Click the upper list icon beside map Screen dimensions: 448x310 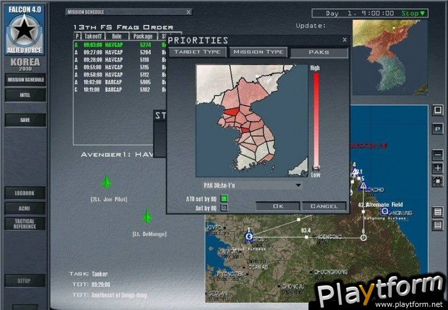tap(438, 212)
